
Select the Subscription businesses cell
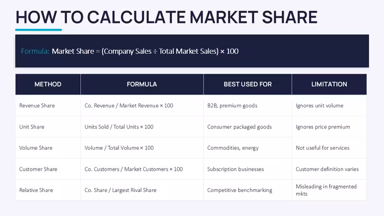point(236,169)
